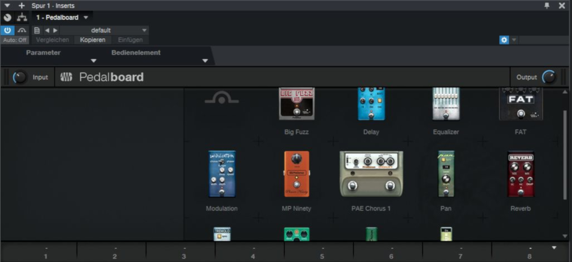The image size is (572, 262).
Task: Select the Tremolo pedal thumbnail
Action: click(222, 234)
